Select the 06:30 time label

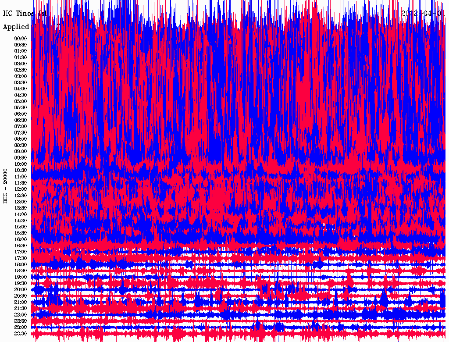pyautogui.click(x=21, y=120)
